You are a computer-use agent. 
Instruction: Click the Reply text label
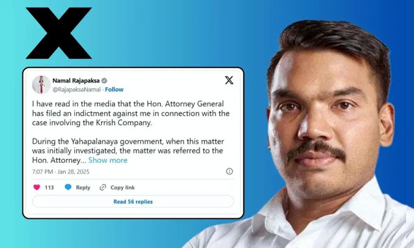[83, 187]
